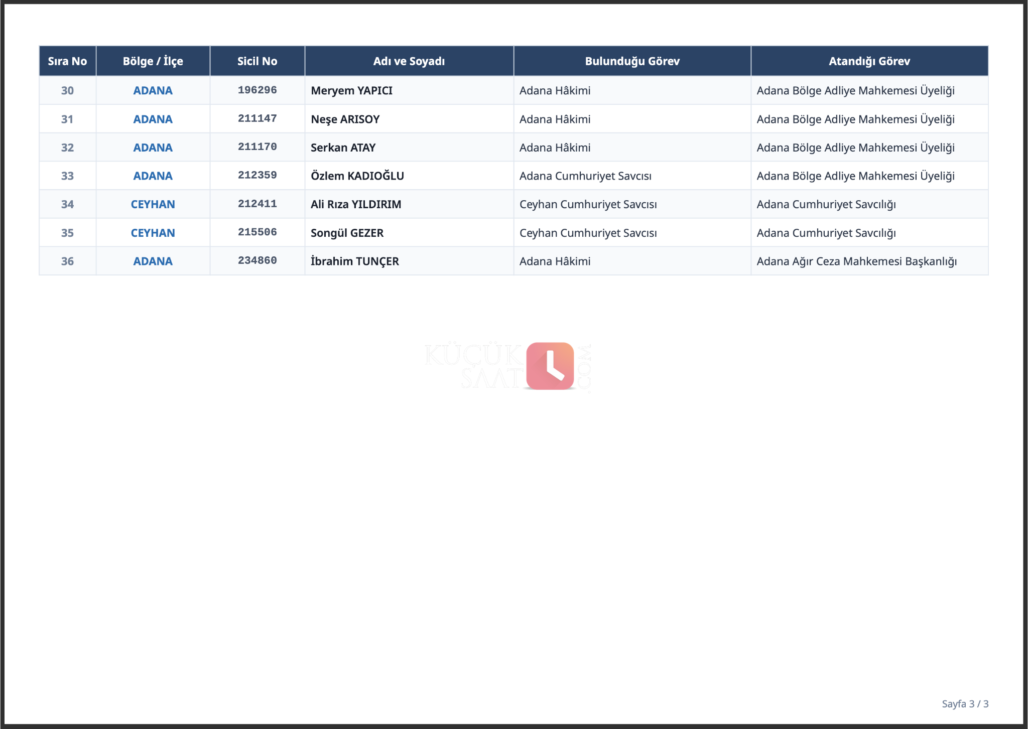Select the name Neşe ARISOY
1028x729 pixels.
[345, 119]
